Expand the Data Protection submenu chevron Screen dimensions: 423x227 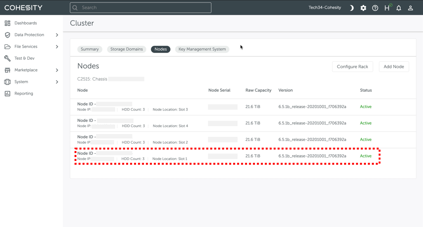(57, 35)
